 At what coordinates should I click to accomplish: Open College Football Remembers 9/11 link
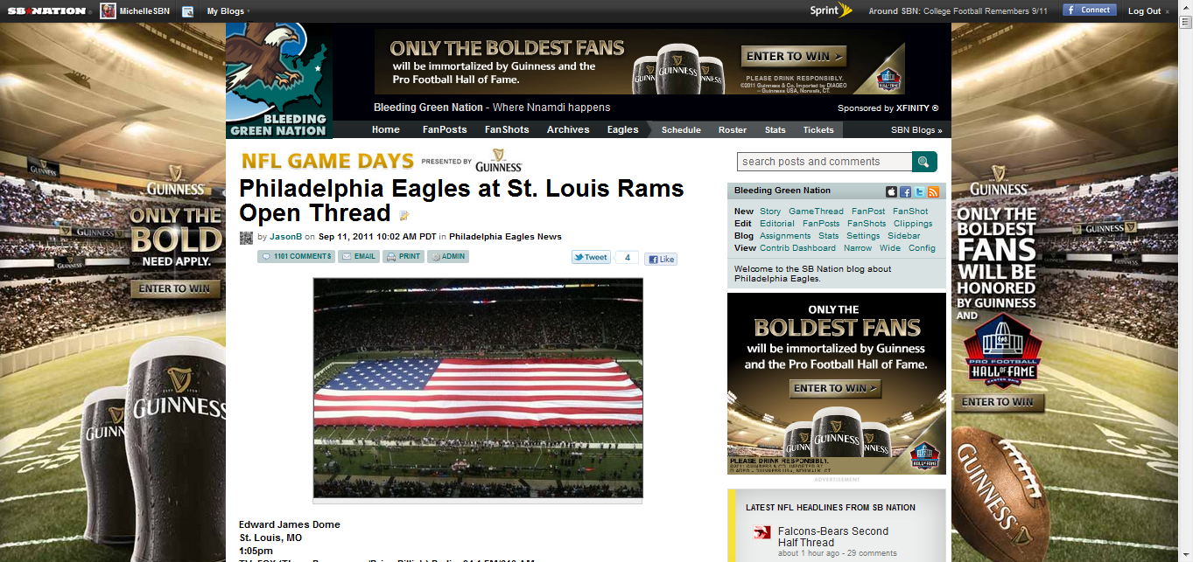click(985, 11)
